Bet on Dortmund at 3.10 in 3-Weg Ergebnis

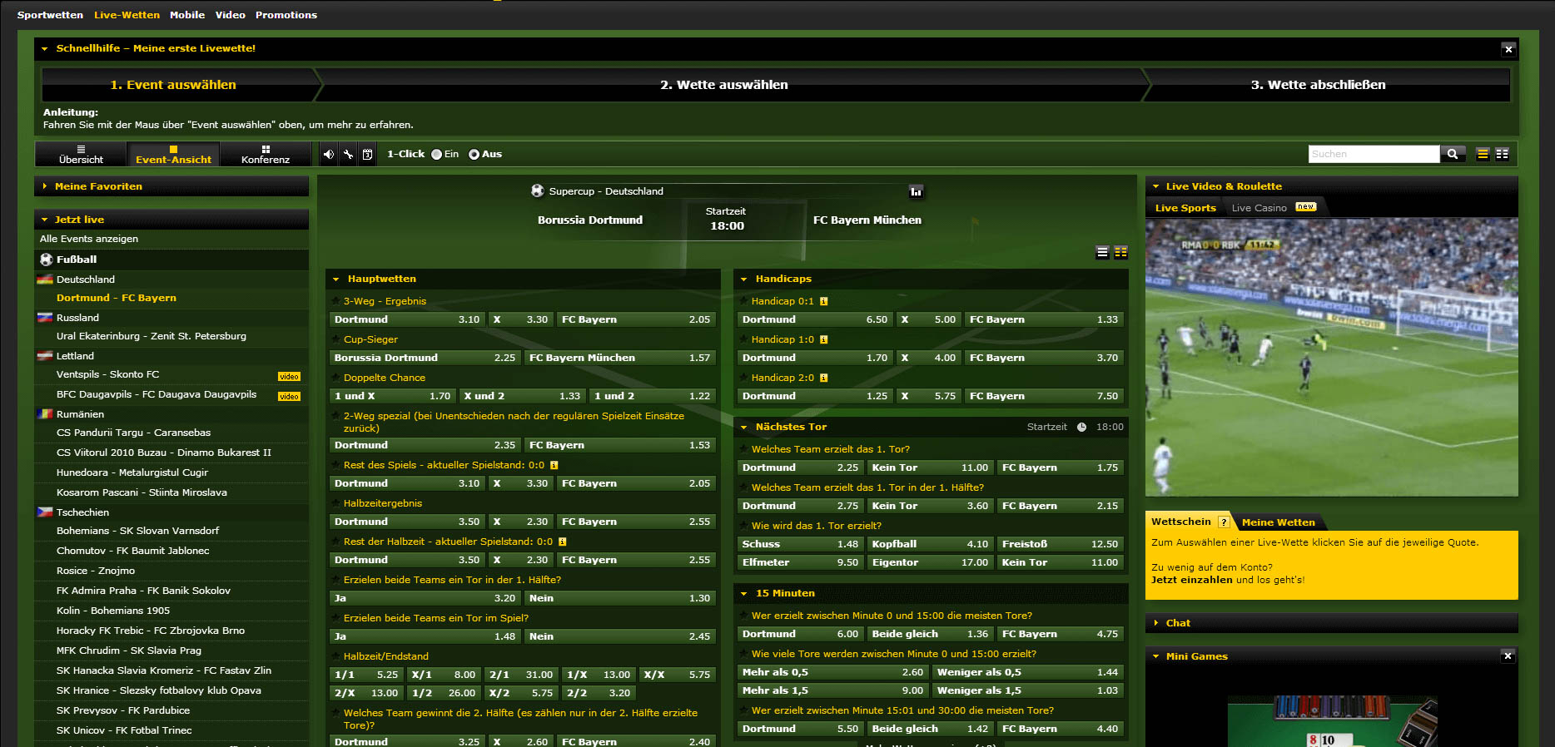406,319
